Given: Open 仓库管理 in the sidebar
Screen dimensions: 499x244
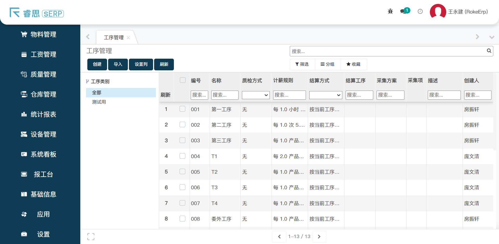Looking at the screenshot, I should click(43, 94).
